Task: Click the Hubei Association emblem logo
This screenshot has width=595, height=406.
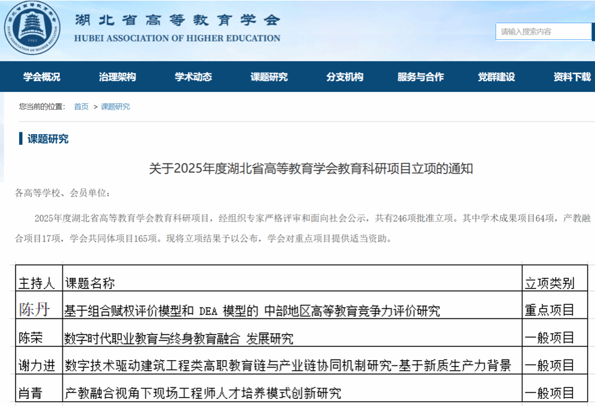Action: 32,29
